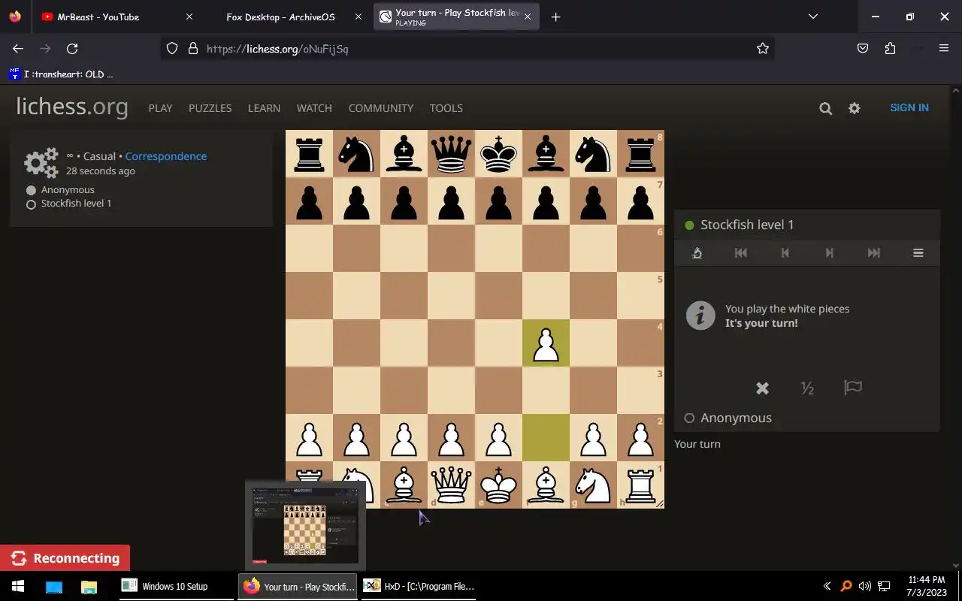Expand the list all tabs dropdown
The height and width of the screenshot is (601, 962).
(x=812, y=17)
